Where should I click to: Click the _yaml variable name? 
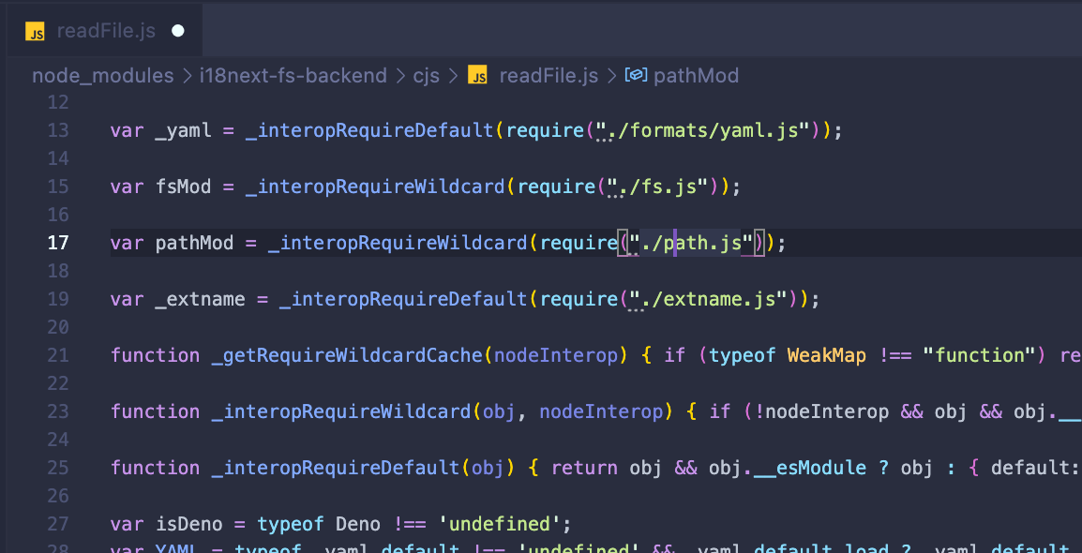tap(184, 130)
